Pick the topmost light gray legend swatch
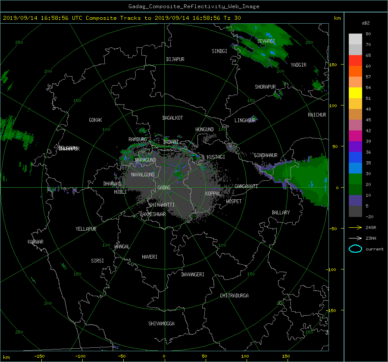Screen dimensions: 388x362 355,39
